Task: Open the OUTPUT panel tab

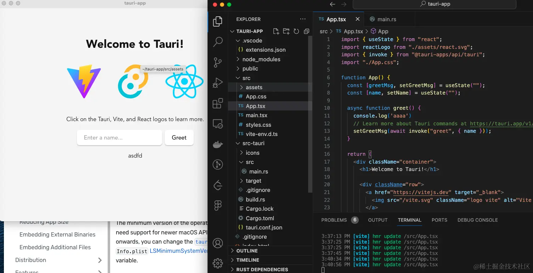Action: (378, 220)
